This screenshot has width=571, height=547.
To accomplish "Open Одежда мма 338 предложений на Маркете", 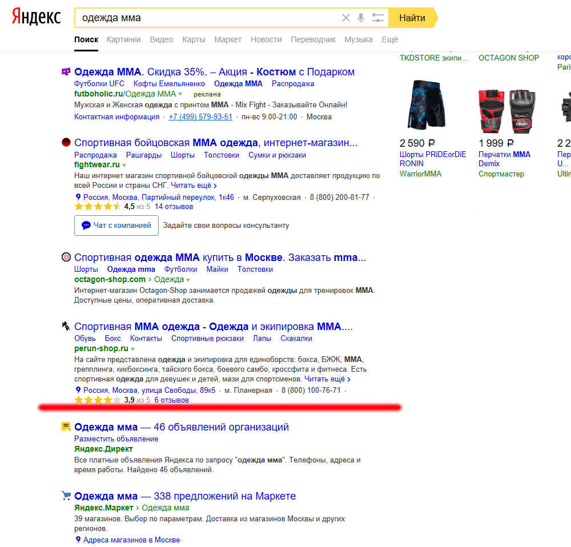I will click(185, 496).
